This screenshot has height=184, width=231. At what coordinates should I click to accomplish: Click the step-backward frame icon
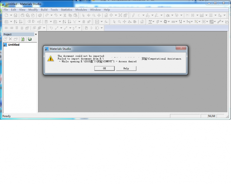click(x=29, y=22)
